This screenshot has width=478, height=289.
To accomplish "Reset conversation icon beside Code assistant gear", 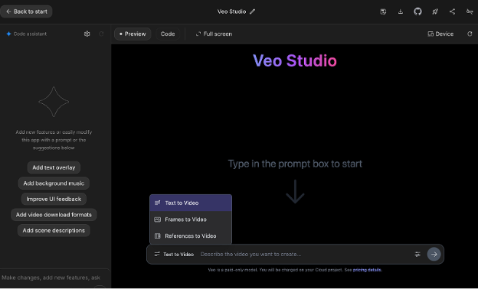I will [101, 34].
